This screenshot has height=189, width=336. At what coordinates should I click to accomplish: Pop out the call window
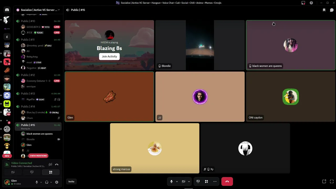pos(324,181)
